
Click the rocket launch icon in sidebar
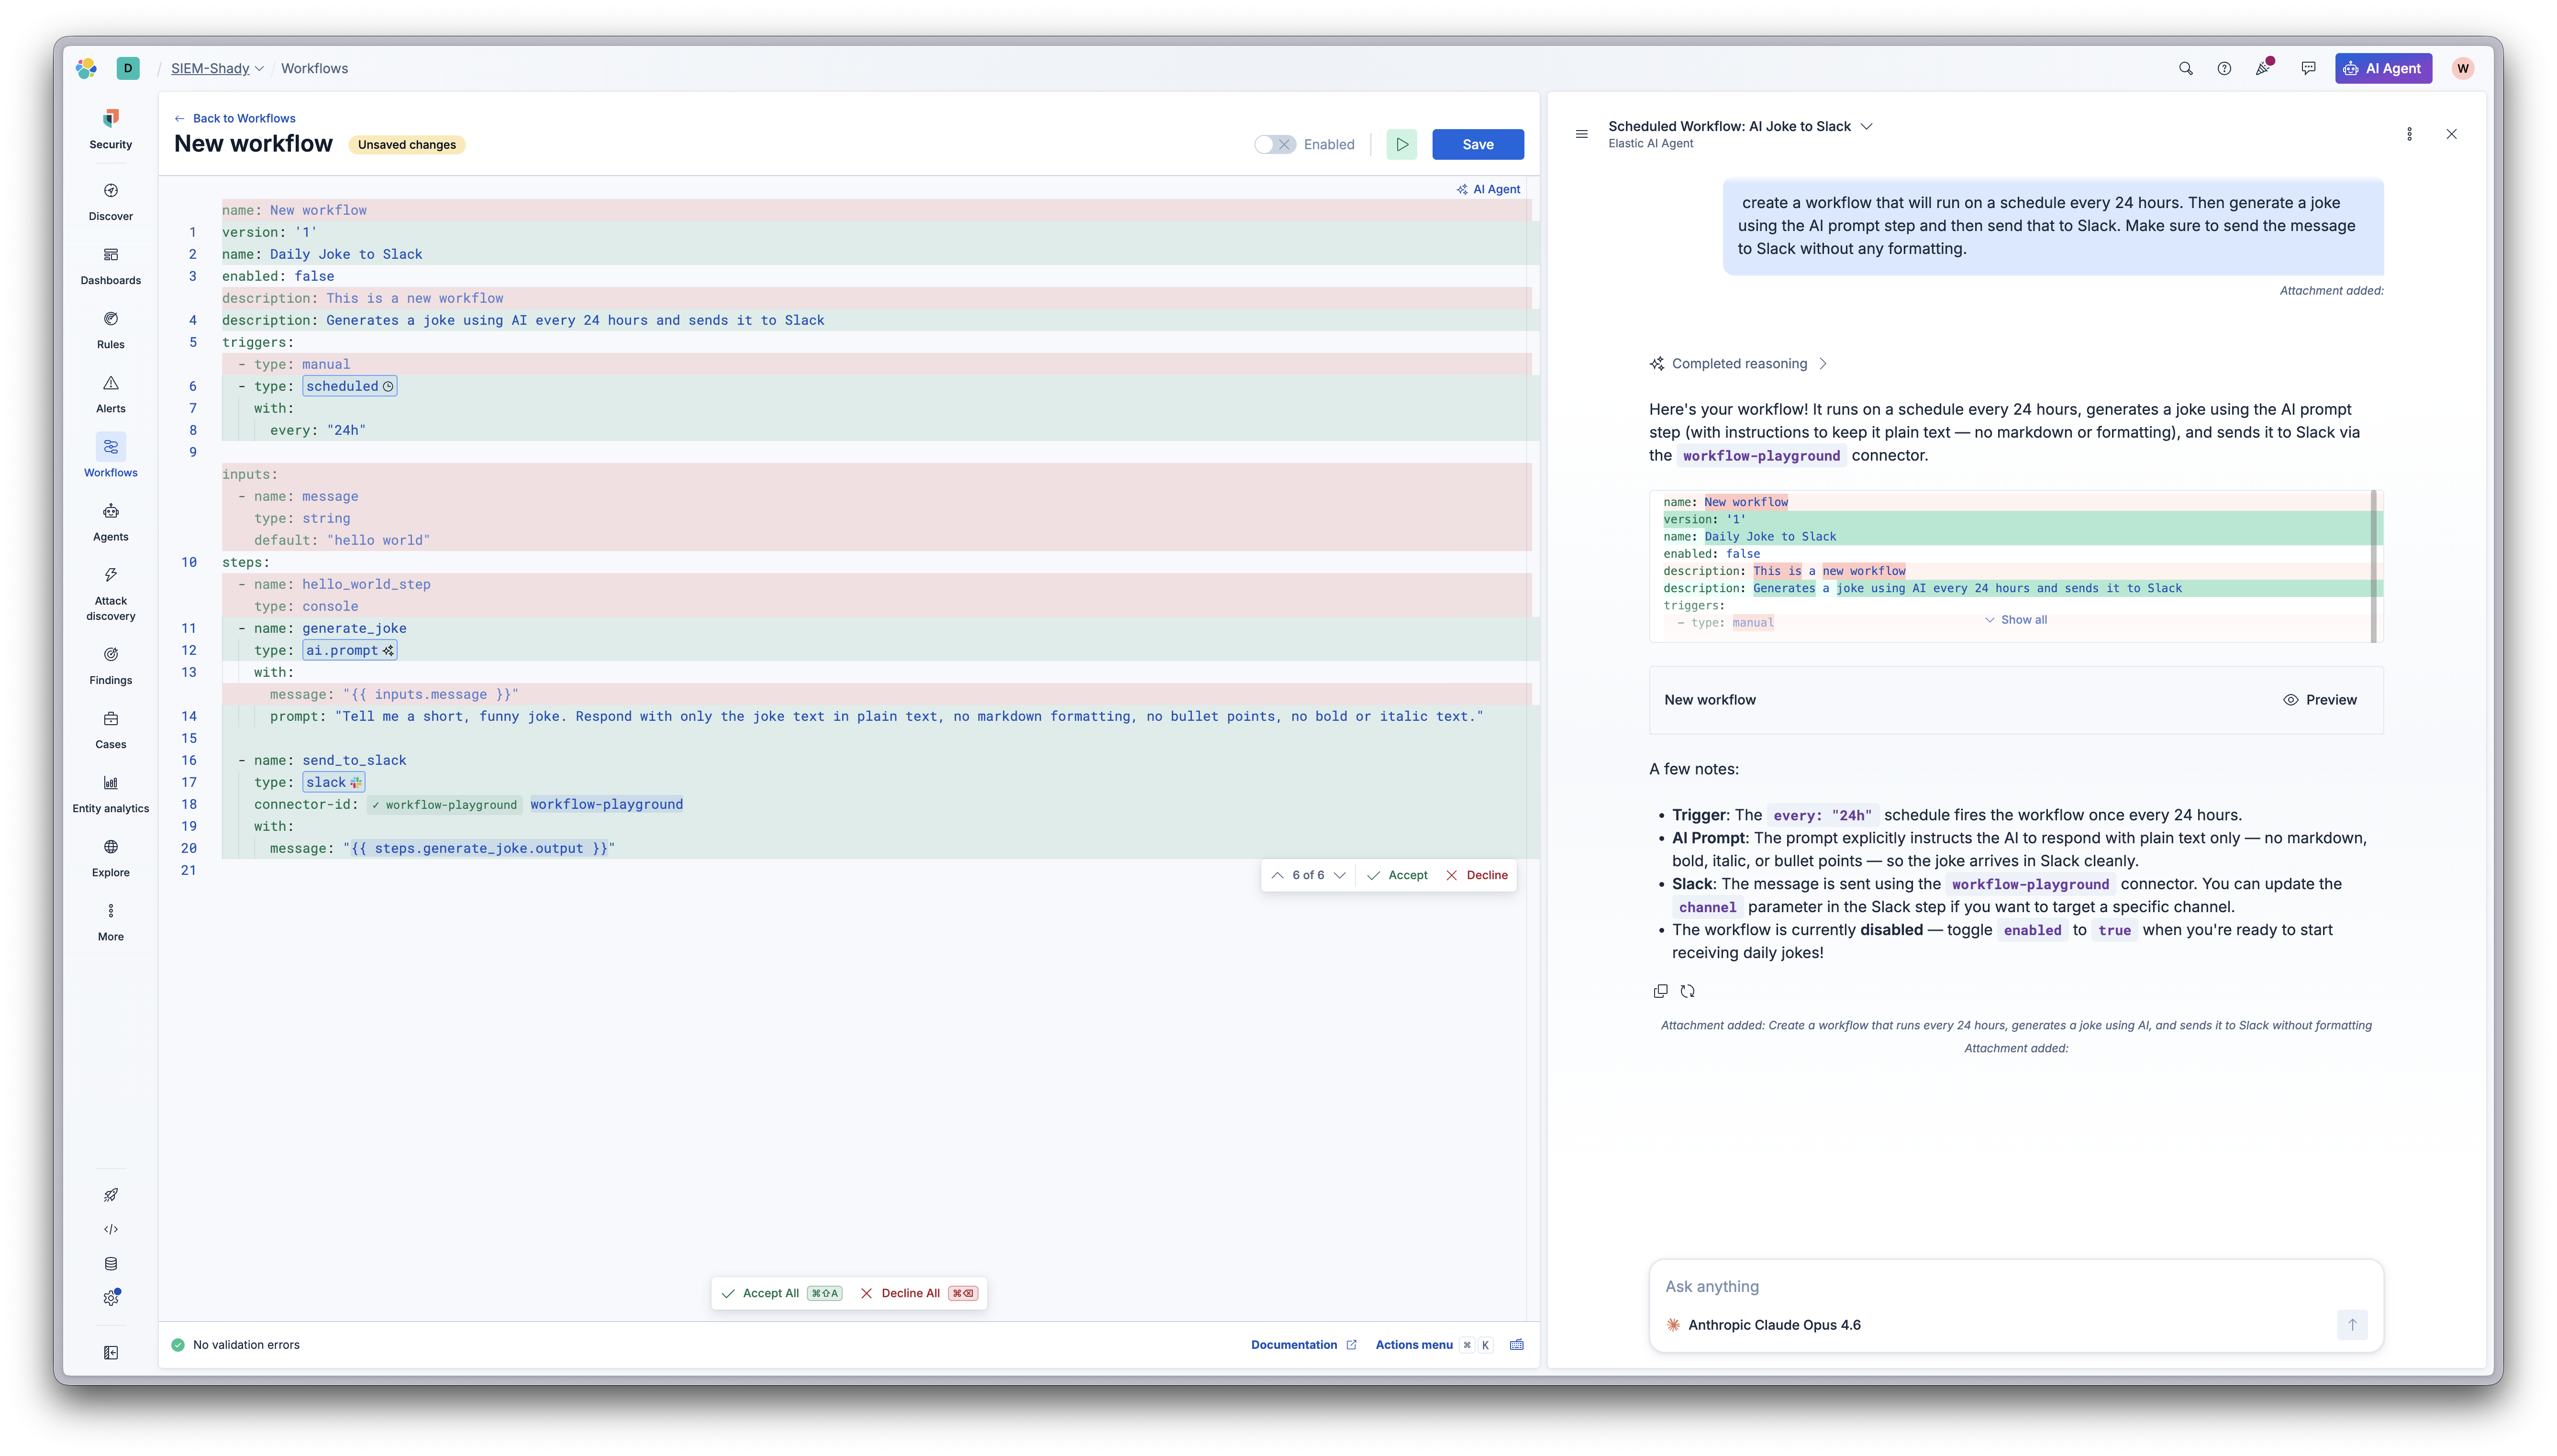coord(111,1195)
